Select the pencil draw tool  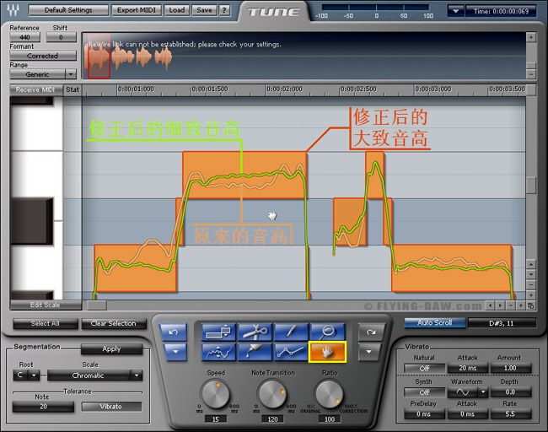pos(291,332)
